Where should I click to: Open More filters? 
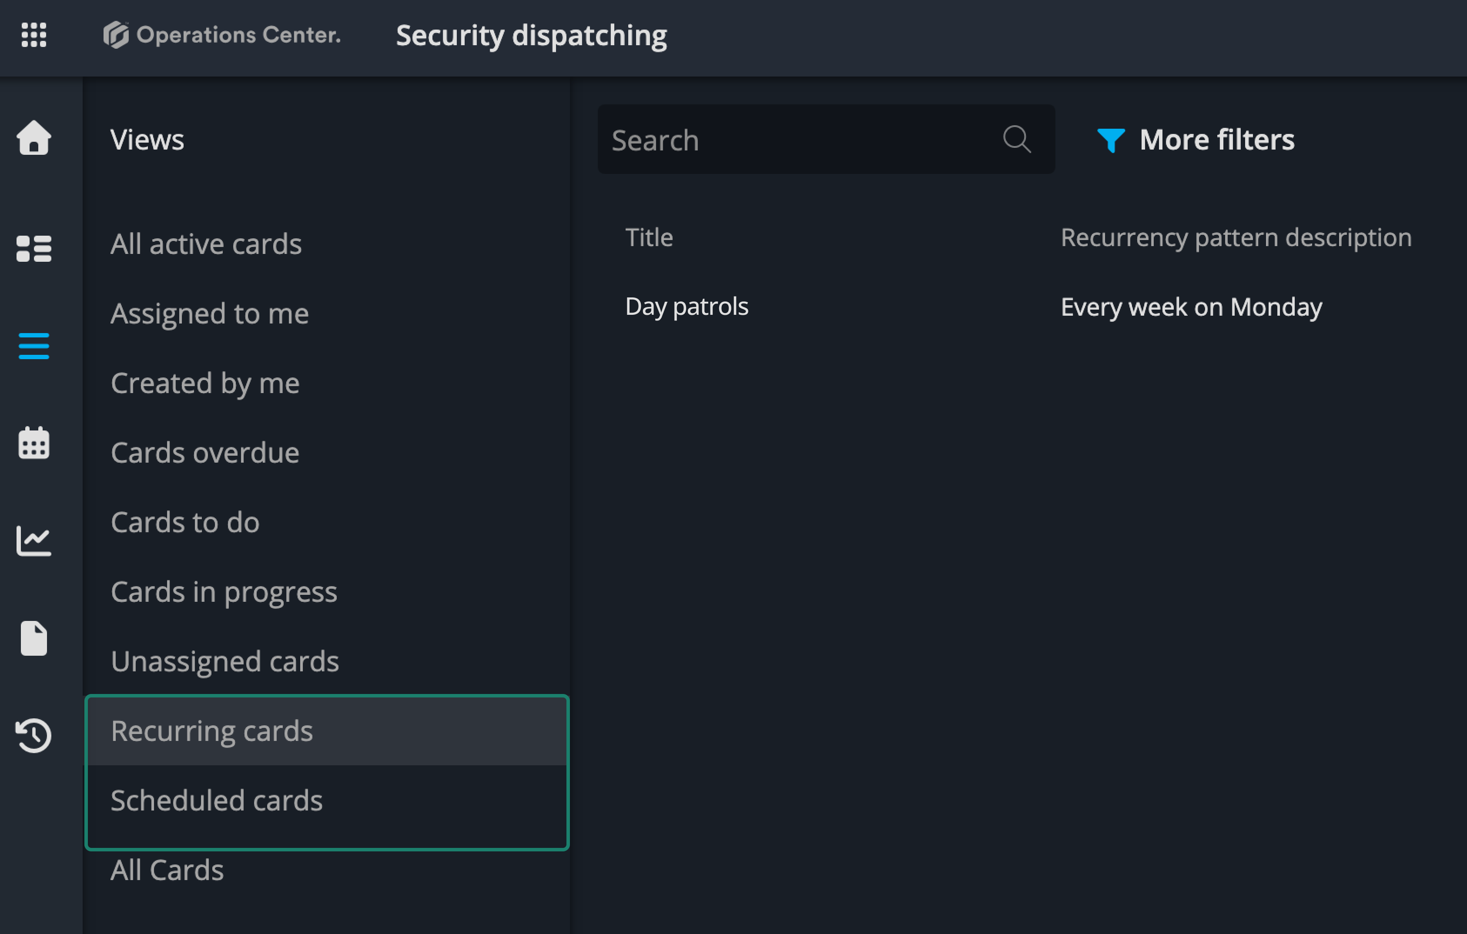(1216, 140)
